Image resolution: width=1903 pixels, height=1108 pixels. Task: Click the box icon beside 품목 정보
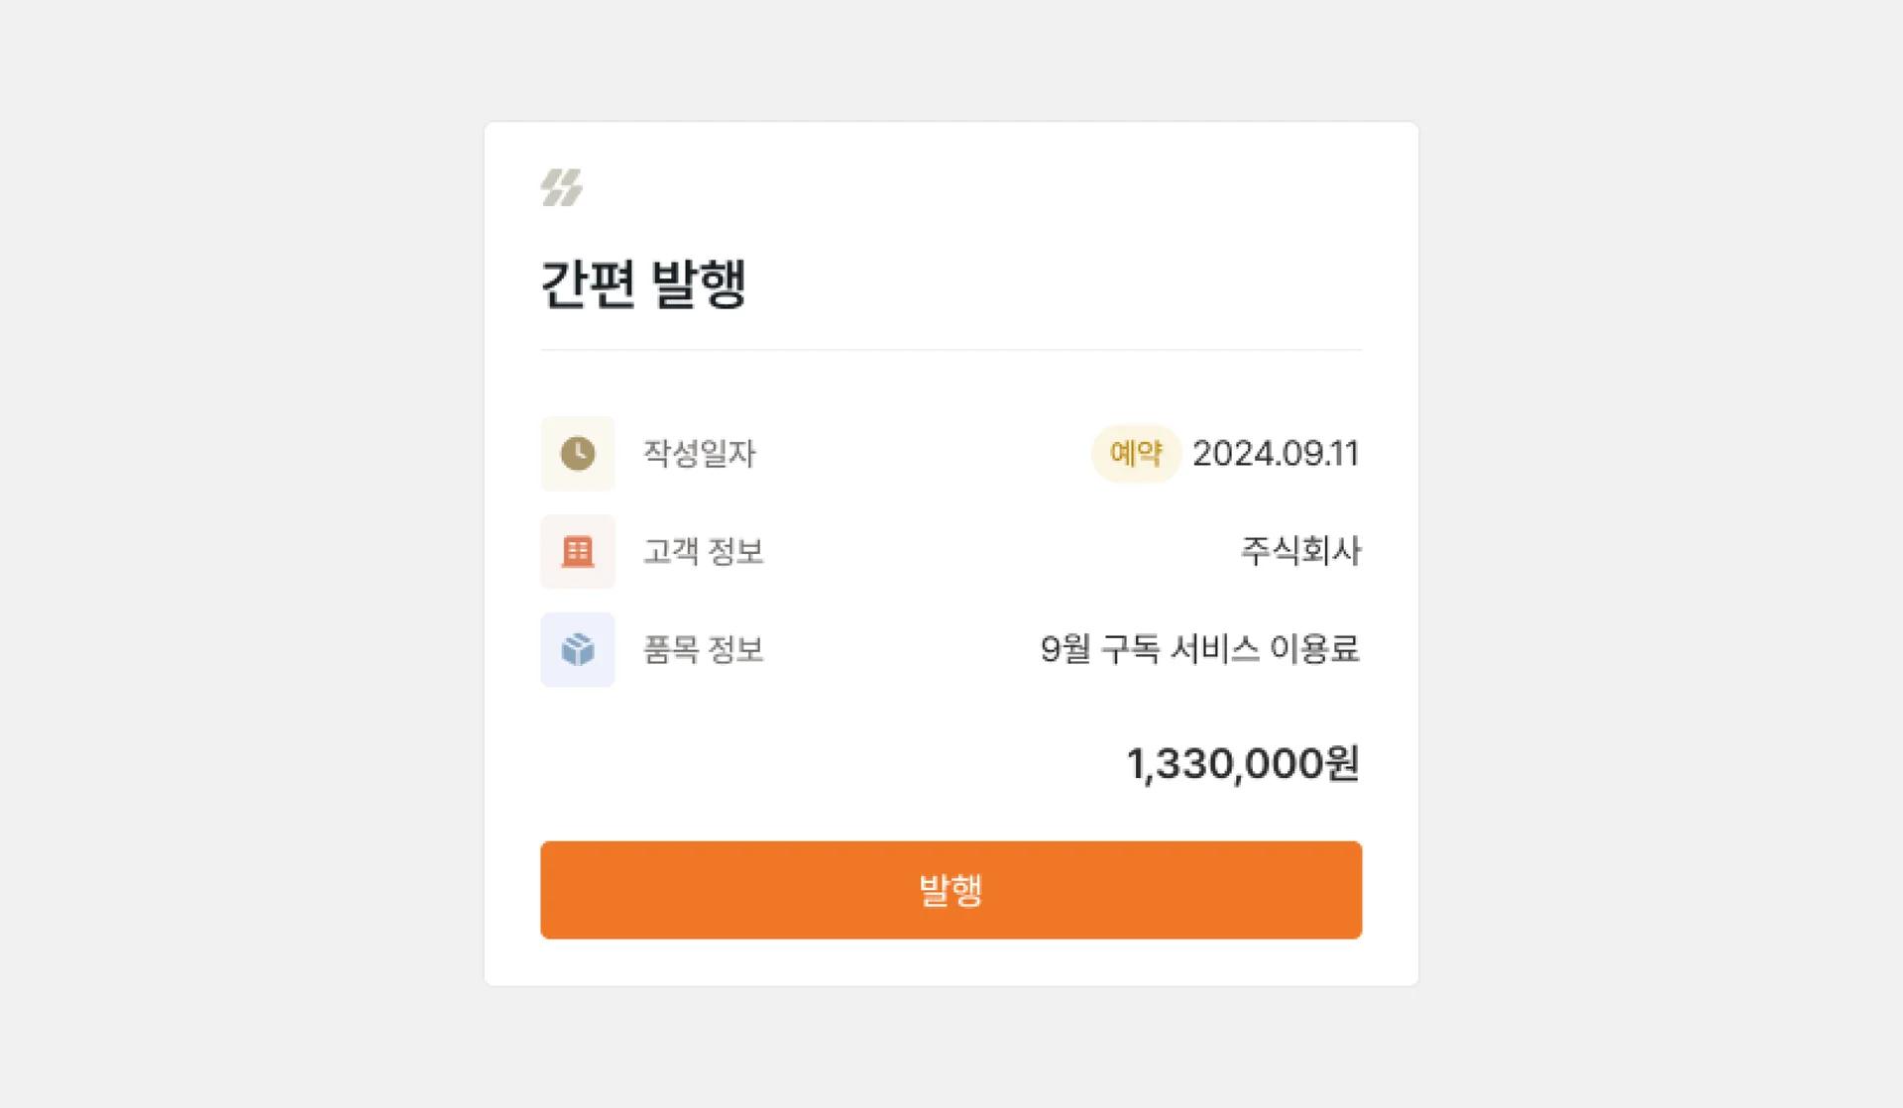pos(578,650)
